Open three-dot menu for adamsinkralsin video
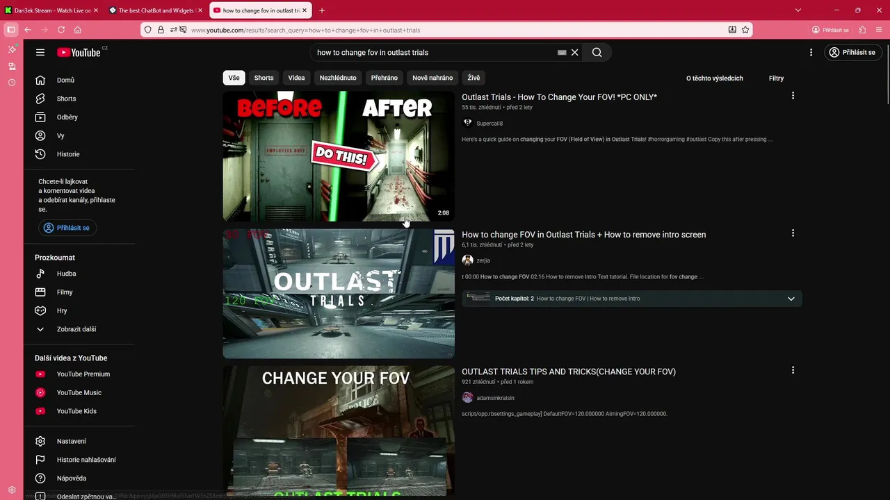 click(x=793, y=370)
